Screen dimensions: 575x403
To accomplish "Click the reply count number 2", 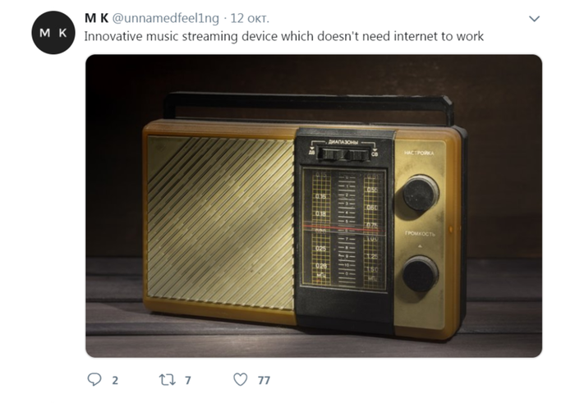I will [x=115, y=380].
